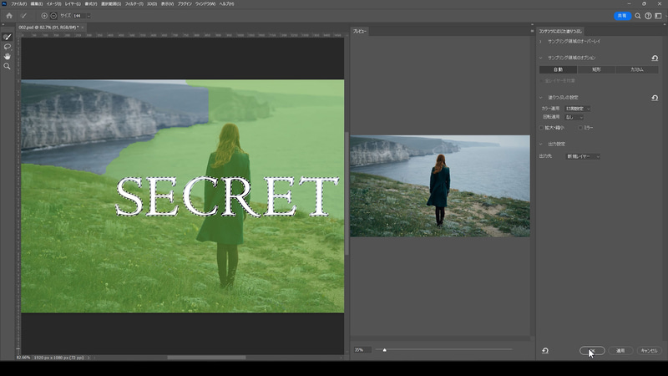Open the status bar info arrow
The width and height of the screenshot is (668, 376).
point(89,358)
